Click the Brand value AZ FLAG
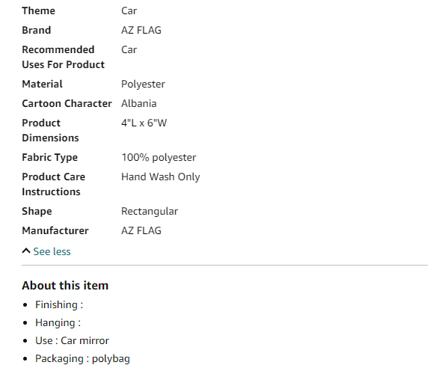Screen dimensions: 442x371 pos(141,30)
